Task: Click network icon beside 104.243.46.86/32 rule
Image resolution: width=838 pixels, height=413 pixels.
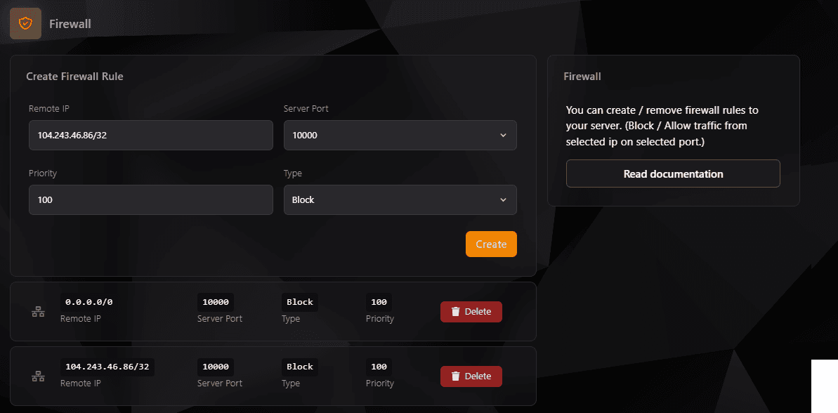Action: (38, 376)
